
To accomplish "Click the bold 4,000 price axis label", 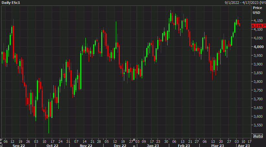I will pos(258,47).
